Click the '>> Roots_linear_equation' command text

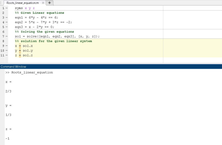point(29,73)
